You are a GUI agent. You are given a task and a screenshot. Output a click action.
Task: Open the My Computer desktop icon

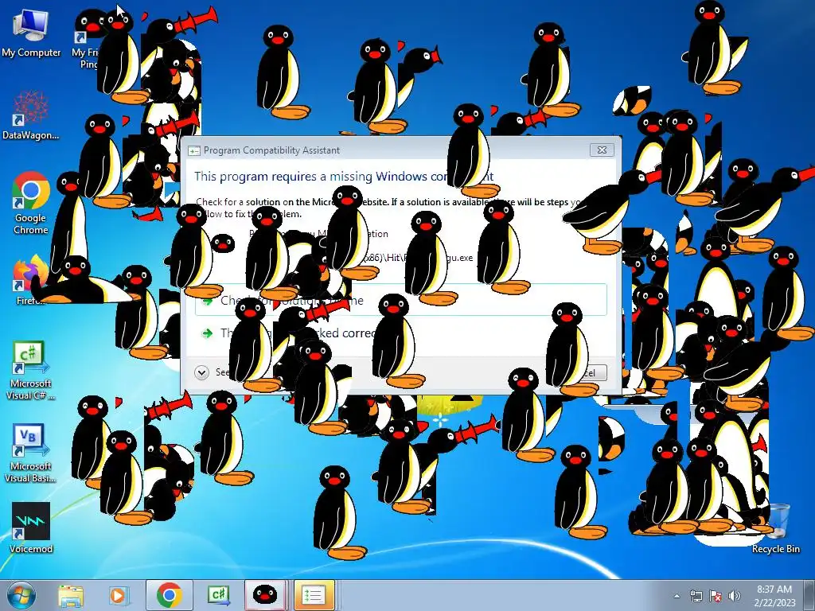point(31,33)
